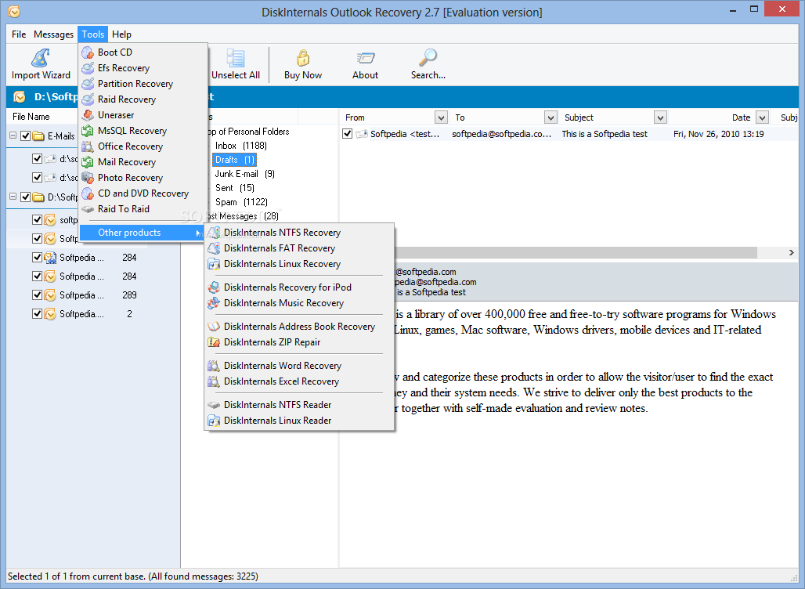Click the Raid To Raid icon
The height and width of the screenshot is (589, 805).
tap(88, 209)
